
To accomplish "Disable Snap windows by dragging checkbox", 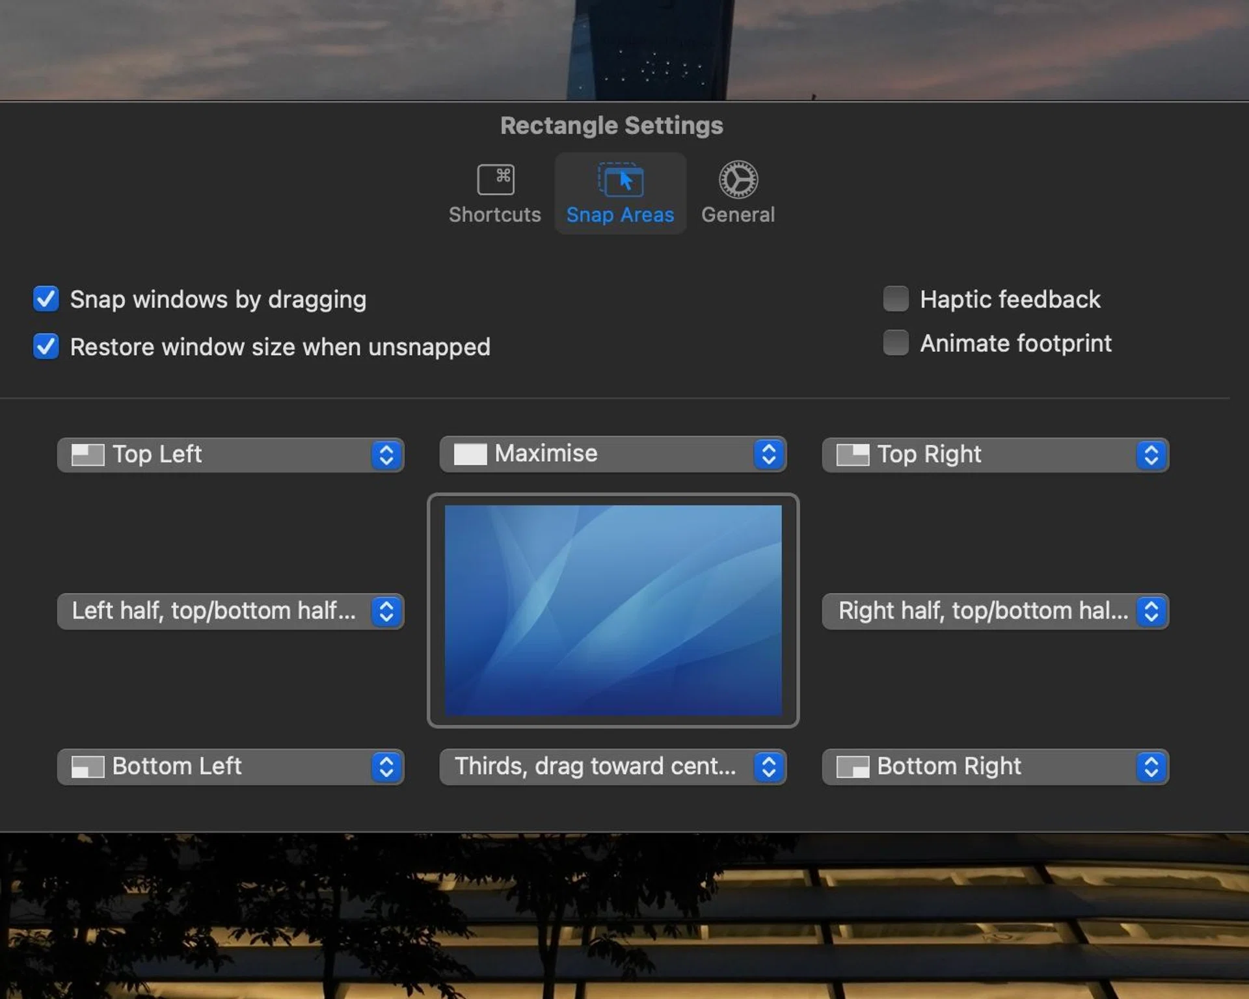I will (x=46, y=299).
